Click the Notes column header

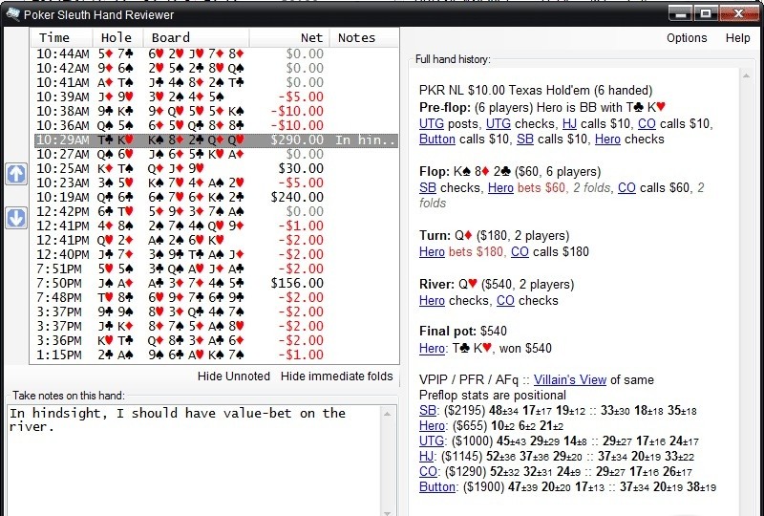coord(357,37)
